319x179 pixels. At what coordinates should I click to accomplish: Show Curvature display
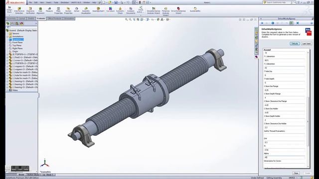[x=110, y=9]
